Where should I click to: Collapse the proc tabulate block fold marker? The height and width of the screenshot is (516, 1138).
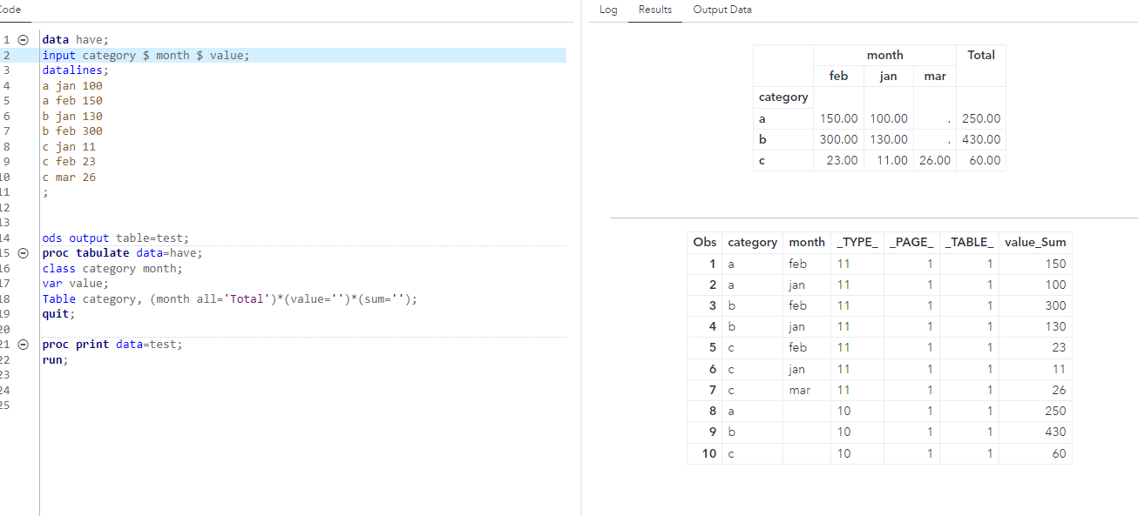24,253
